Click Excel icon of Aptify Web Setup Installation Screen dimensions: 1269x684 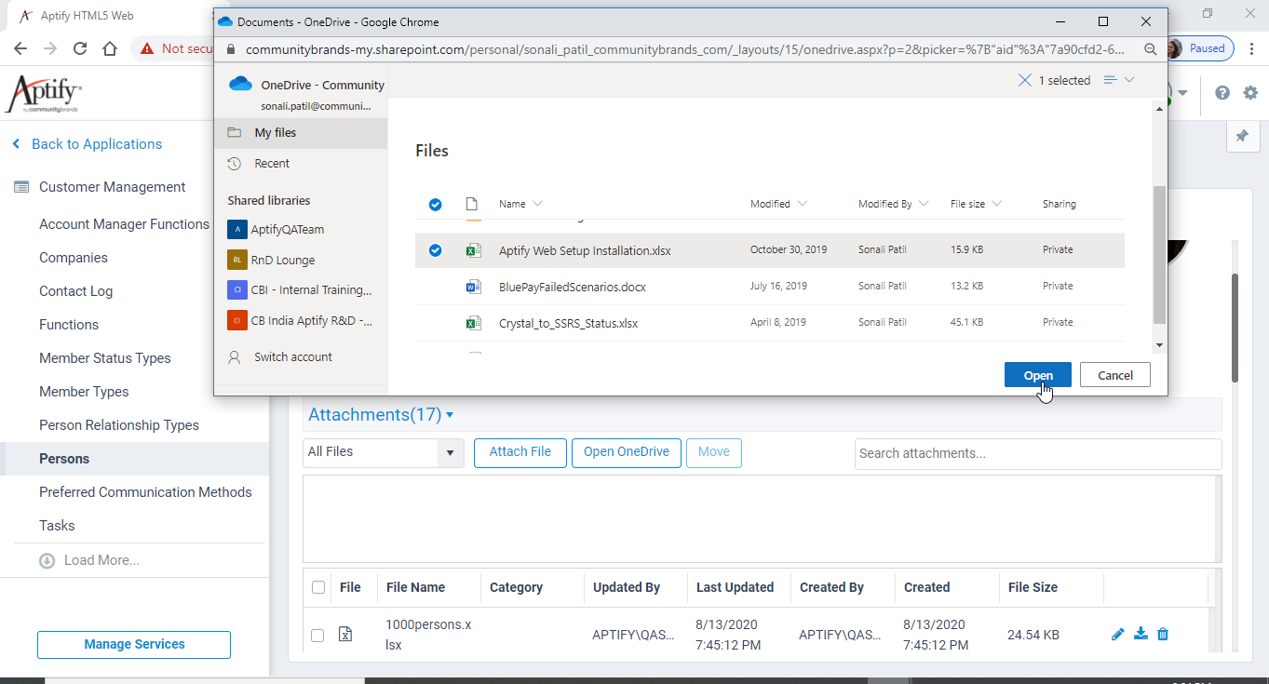pyautogui.click(x=473, y=250)
